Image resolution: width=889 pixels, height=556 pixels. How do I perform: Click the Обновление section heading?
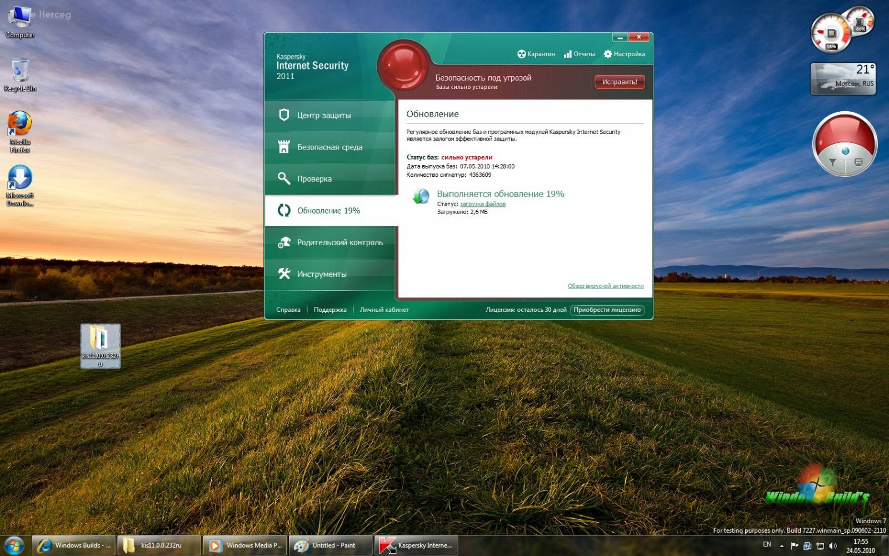pyautogui.click(x=432, y=114)
